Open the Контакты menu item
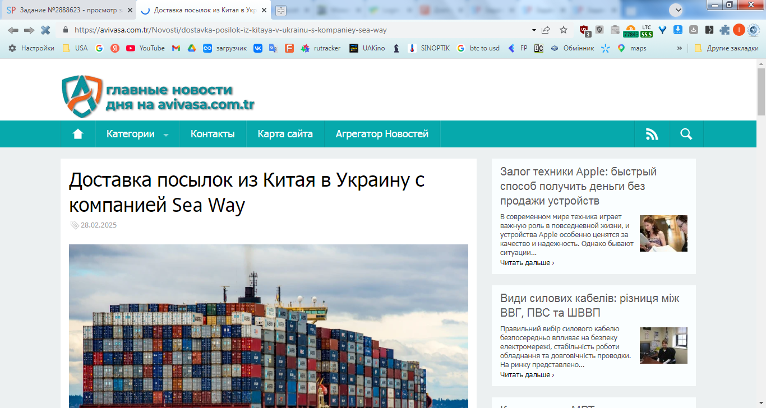 [213, 134]
